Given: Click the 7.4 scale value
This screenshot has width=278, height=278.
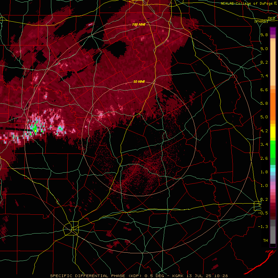Looking at the screenshot, I should [264, 76].
